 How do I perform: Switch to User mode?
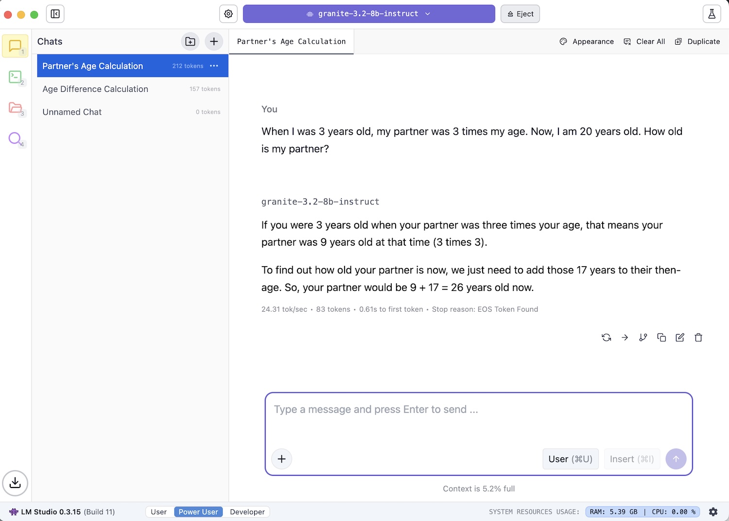tap(158, 512)
